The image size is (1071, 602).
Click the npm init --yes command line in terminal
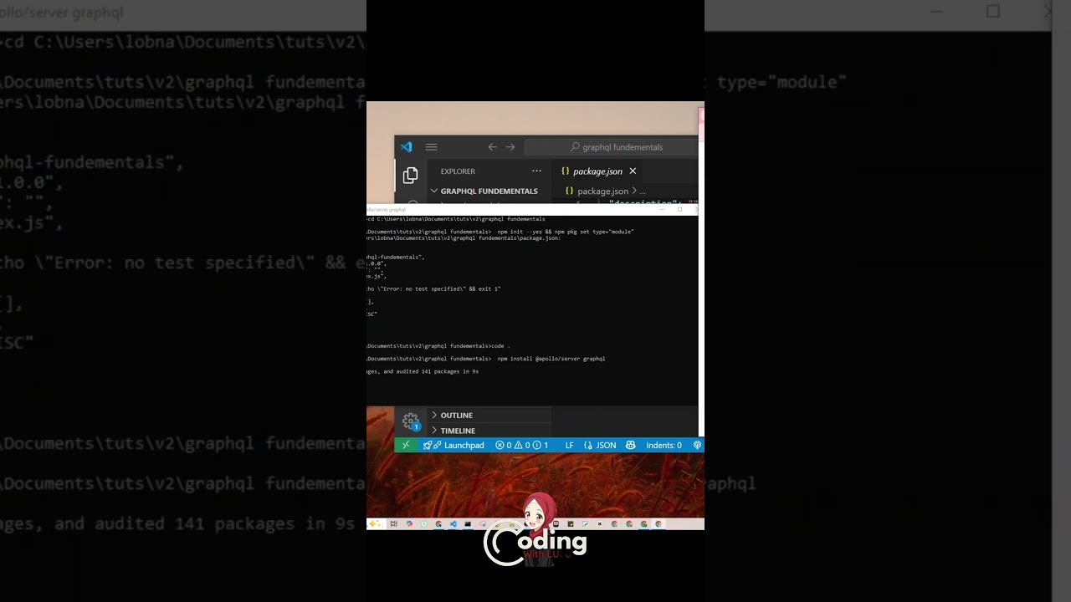tap(566, 232)
